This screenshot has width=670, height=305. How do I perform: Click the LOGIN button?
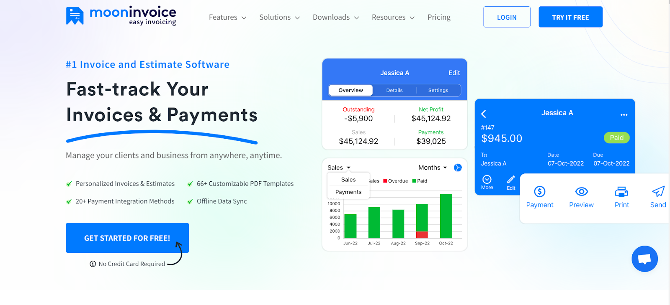click(507, 17)
